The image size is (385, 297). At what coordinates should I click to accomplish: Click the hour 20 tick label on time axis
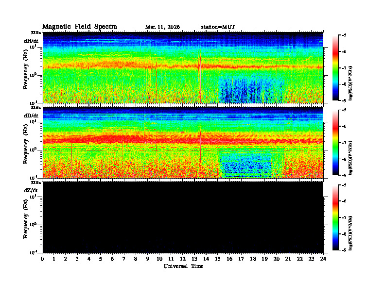click(x=276, y=259)
